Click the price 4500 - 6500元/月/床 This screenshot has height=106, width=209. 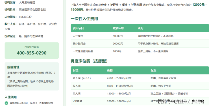pos(119,78)
